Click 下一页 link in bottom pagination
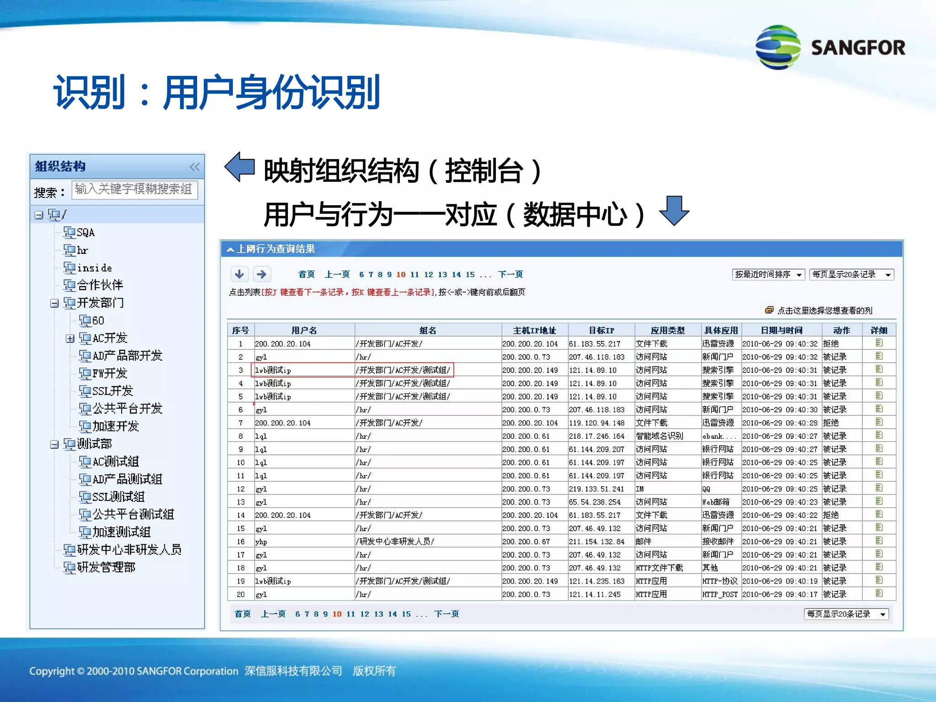The height and width of the screenshot is (702, 936). [x=447, y=614]
